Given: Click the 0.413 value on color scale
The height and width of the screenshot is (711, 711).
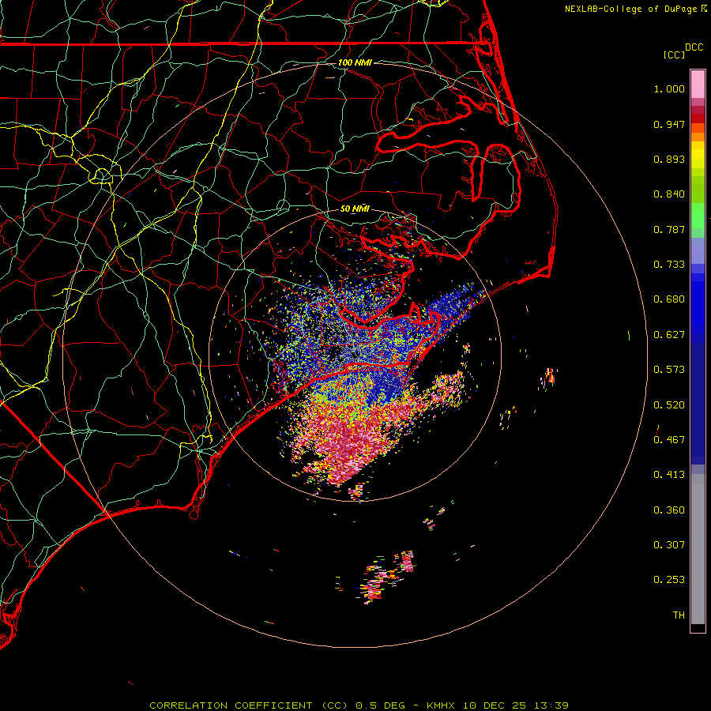Looking at the screenshot, I should click(669, 475).
